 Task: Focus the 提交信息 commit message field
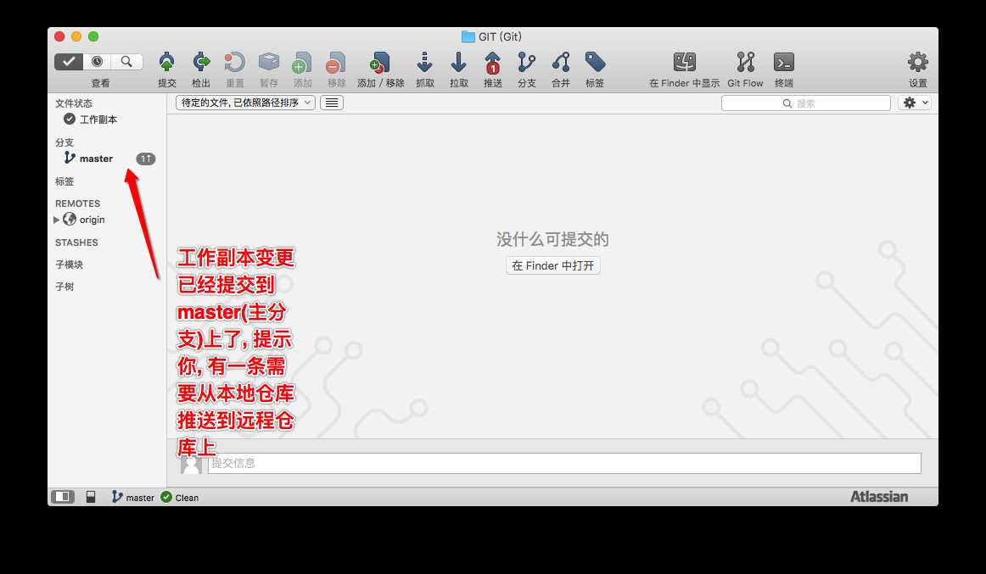click(x=564, y=464)
